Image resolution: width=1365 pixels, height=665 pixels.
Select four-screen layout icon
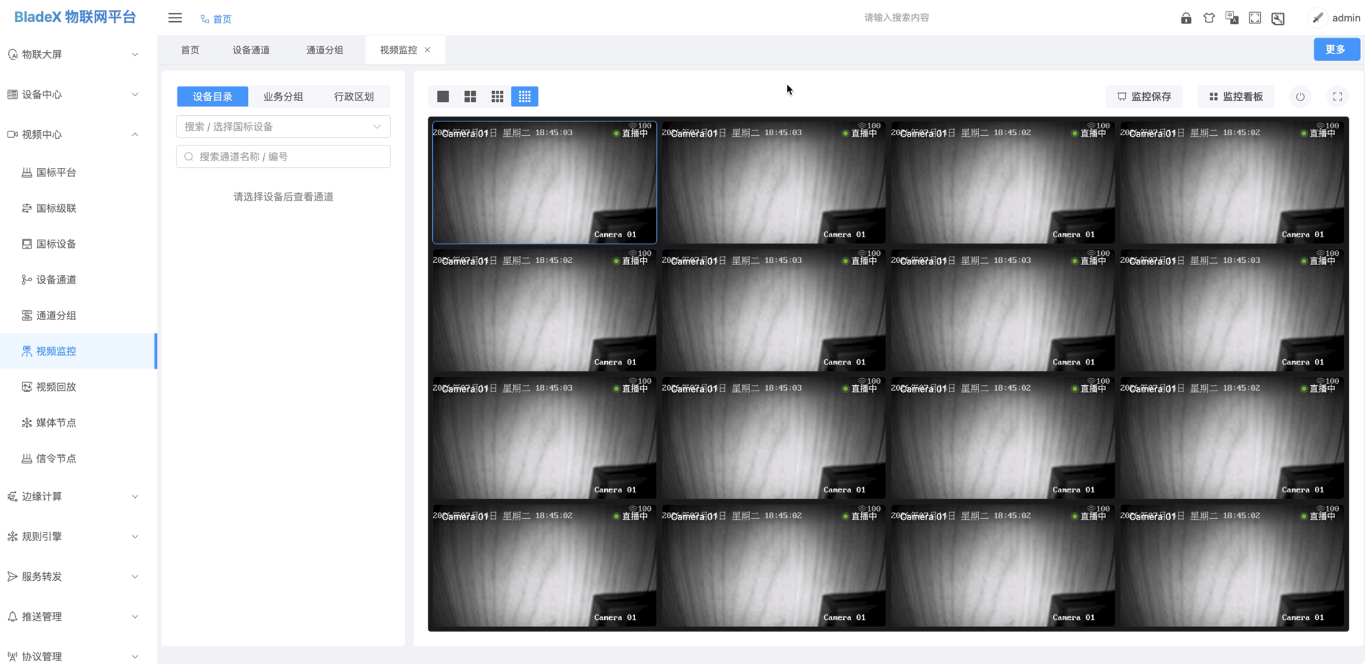[x=470, y=97]
